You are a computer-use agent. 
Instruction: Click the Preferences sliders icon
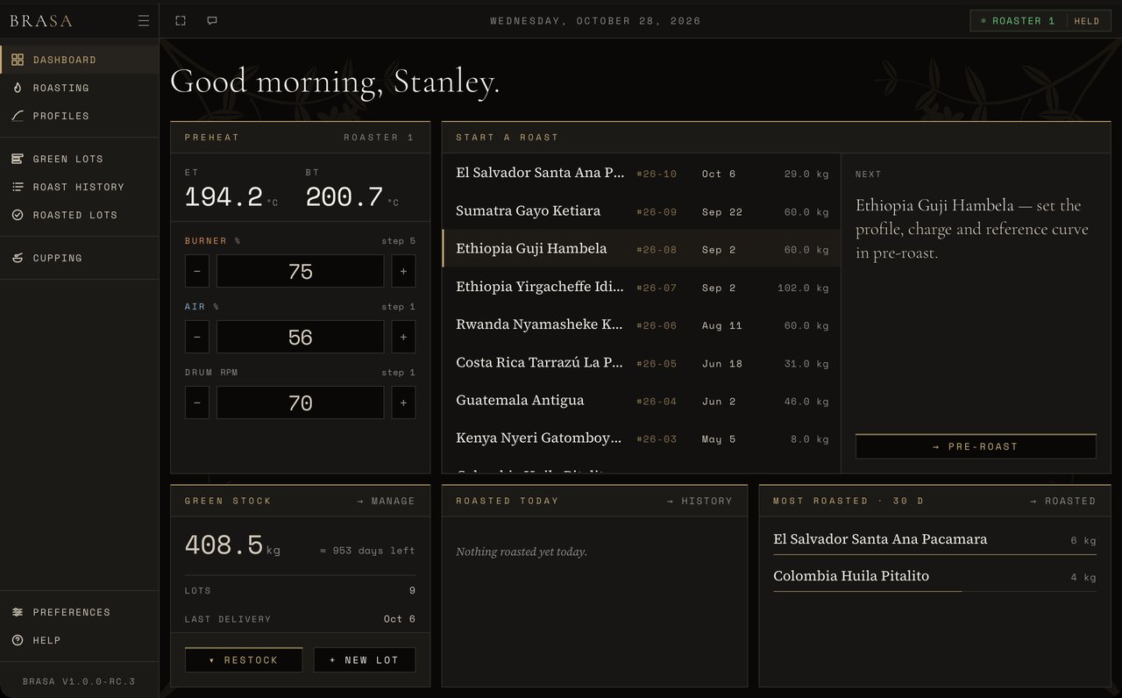(18, 612)
